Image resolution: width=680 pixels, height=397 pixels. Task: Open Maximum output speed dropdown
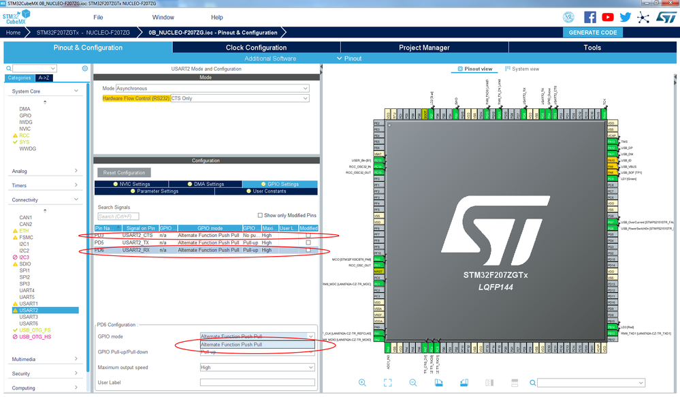tap(257, 368)
